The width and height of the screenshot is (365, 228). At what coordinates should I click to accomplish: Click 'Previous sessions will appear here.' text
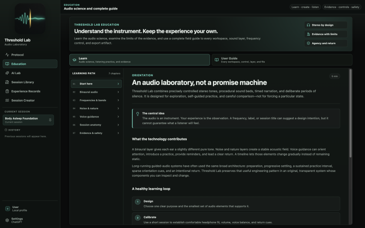click(x=26, y=136)
